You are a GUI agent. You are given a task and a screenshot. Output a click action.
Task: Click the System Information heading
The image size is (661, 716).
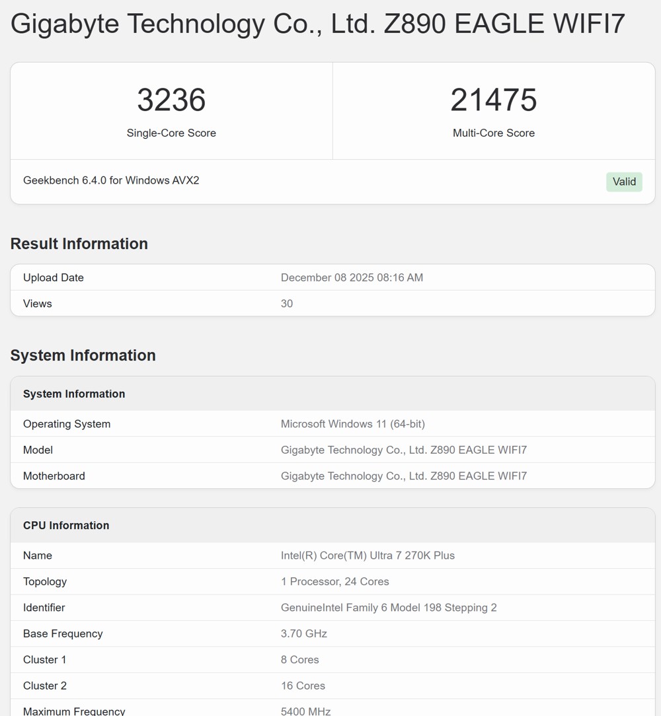click(83, 355)
